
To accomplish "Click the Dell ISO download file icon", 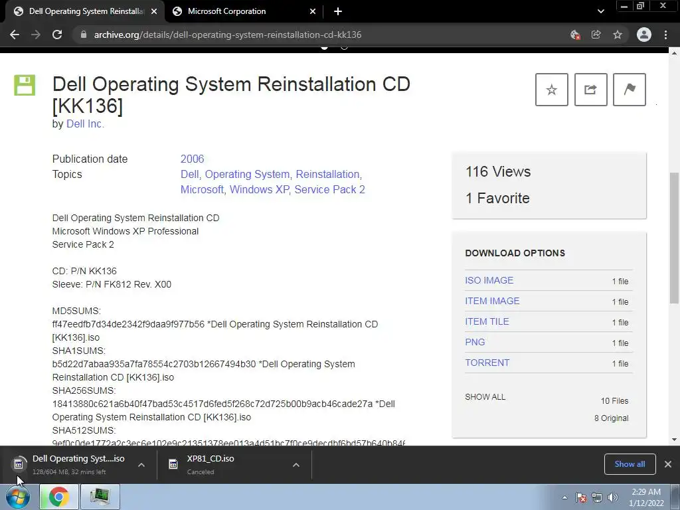I will [19, 464].
